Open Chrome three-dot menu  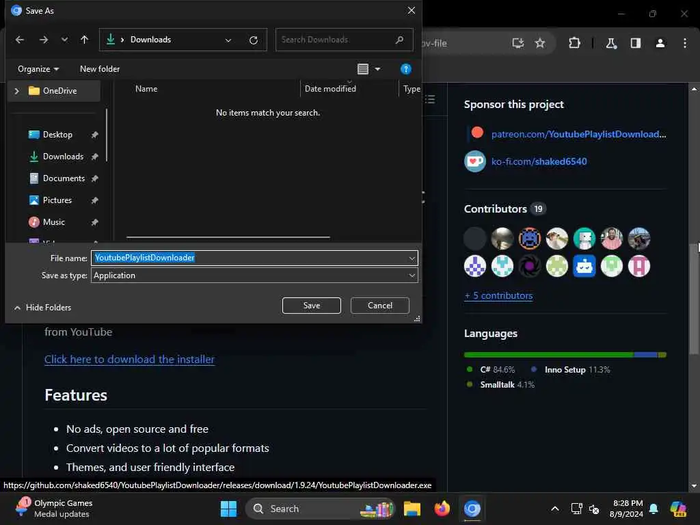pos(685,43)
